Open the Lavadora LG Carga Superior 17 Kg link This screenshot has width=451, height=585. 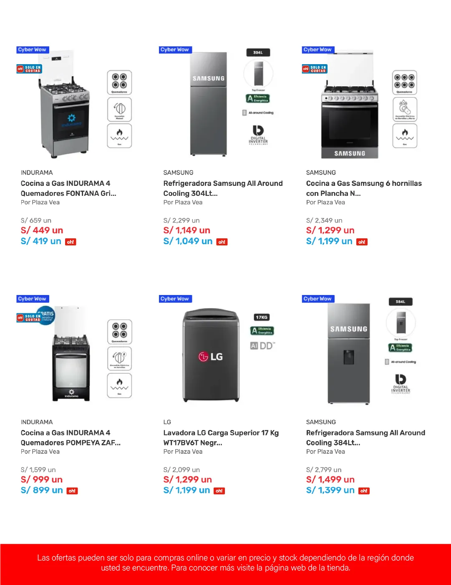coord(221,437)
